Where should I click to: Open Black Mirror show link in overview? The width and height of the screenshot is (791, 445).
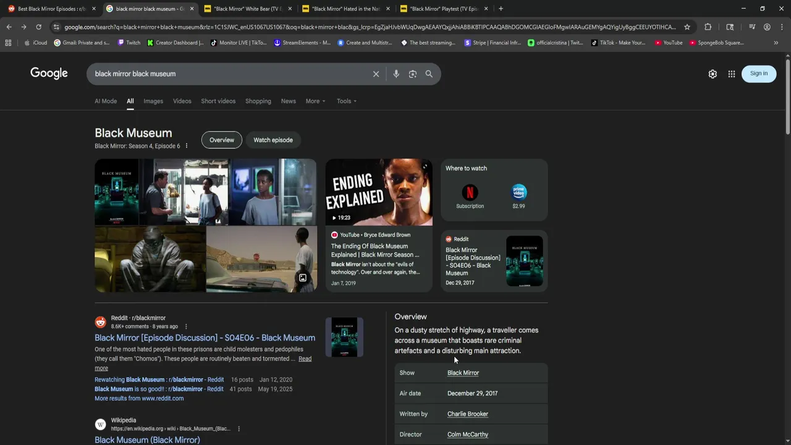(463, 373)
